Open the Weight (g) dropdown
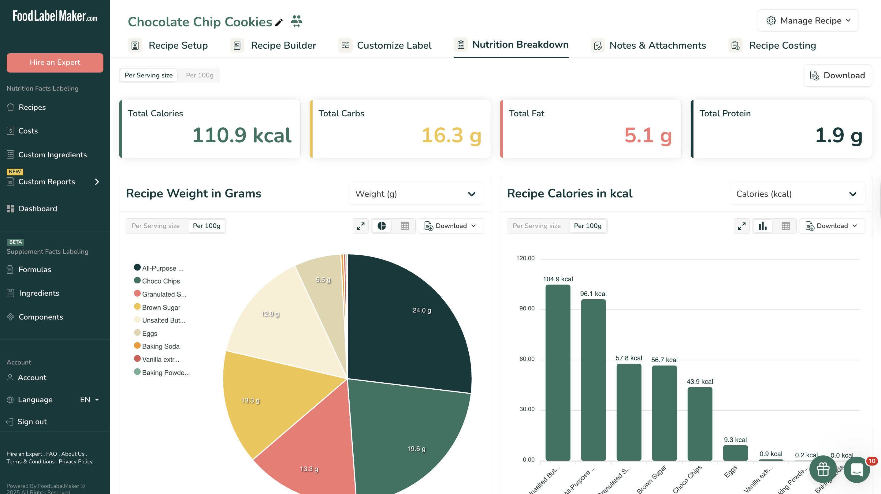 pyautogui.click(x=416, y=194)
